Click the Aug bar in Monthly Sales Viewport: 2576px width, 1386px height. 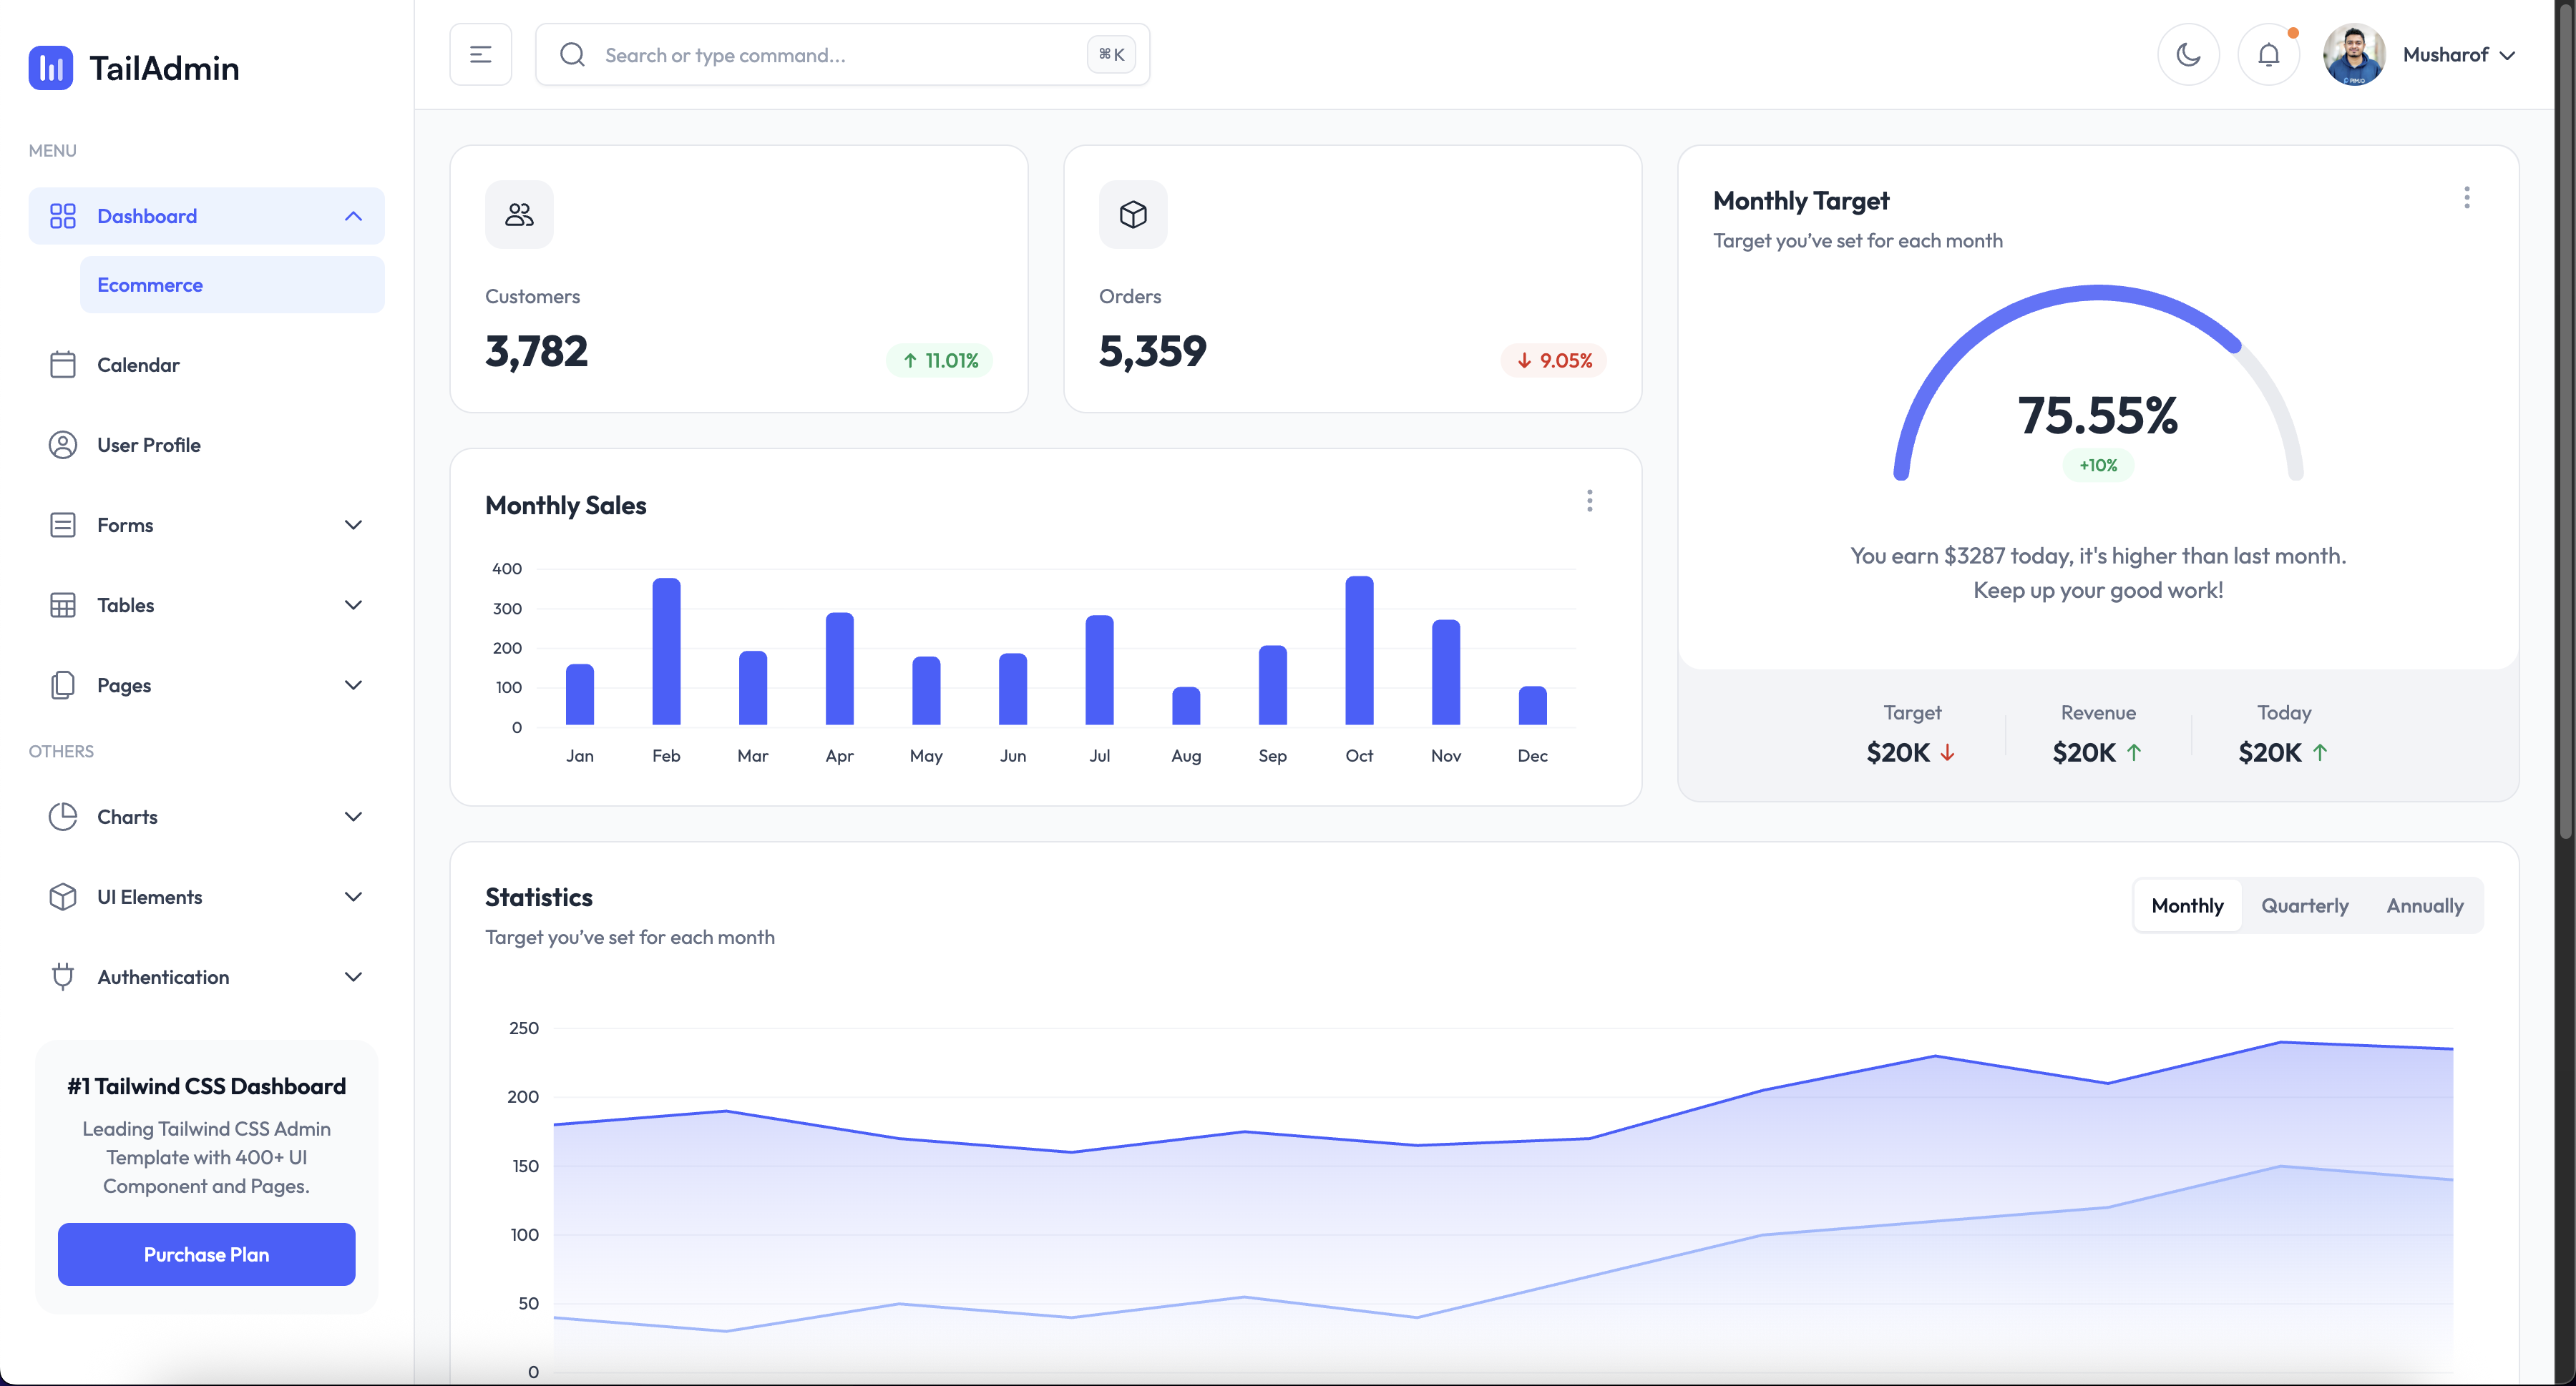tap(1186, 705)
